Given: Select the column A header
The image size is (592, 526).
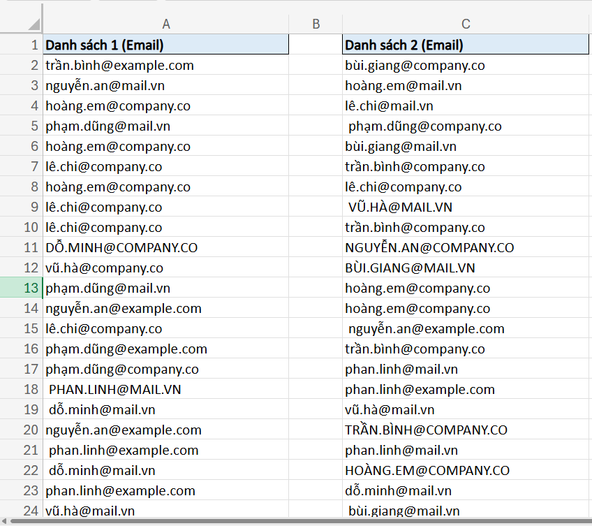Looking at the screenshot, I should tap(165, 23).
